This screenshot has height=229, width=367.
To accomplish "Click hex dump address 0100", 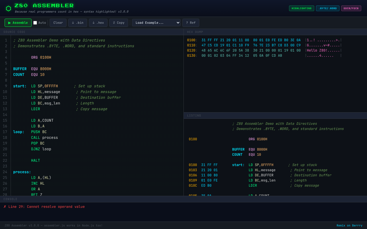I will point(191,40).
